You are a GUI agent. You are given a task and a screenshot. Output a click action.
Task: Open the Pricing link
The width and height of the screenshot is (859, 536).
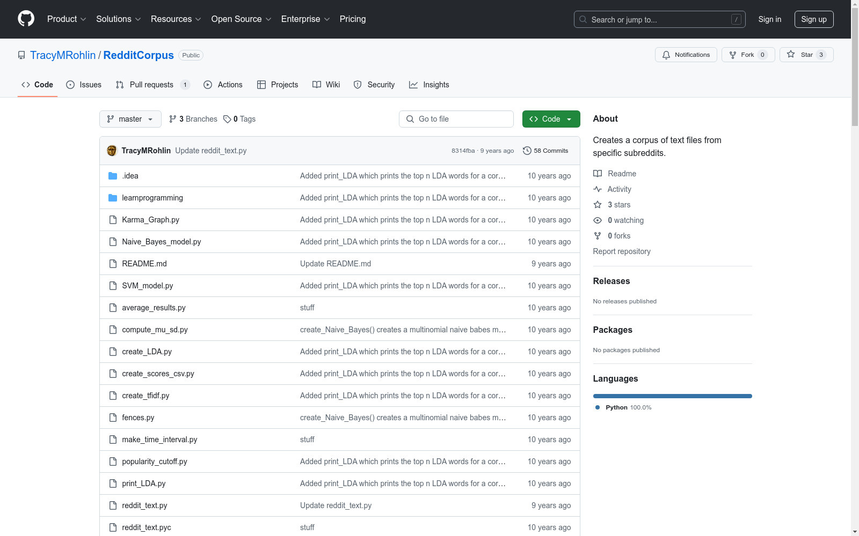pyautogui.click(x=353, y=19)
